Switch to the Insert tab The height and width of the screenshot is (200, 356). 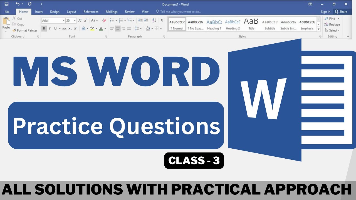(x=39, y=12)
